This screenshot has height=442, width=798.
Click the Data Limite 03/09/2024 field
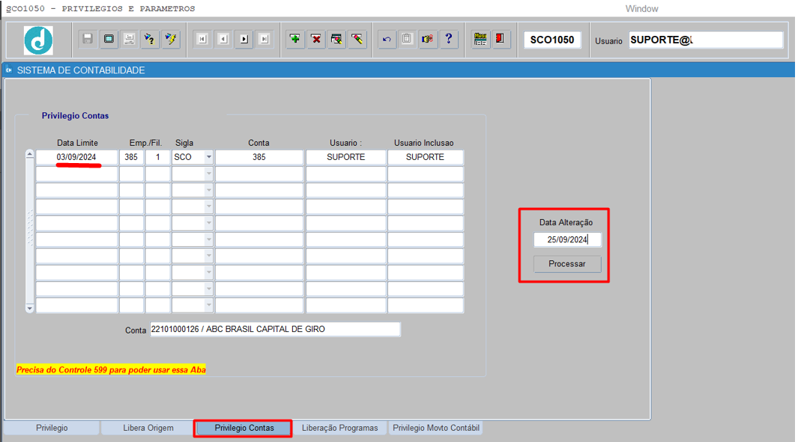76,157
